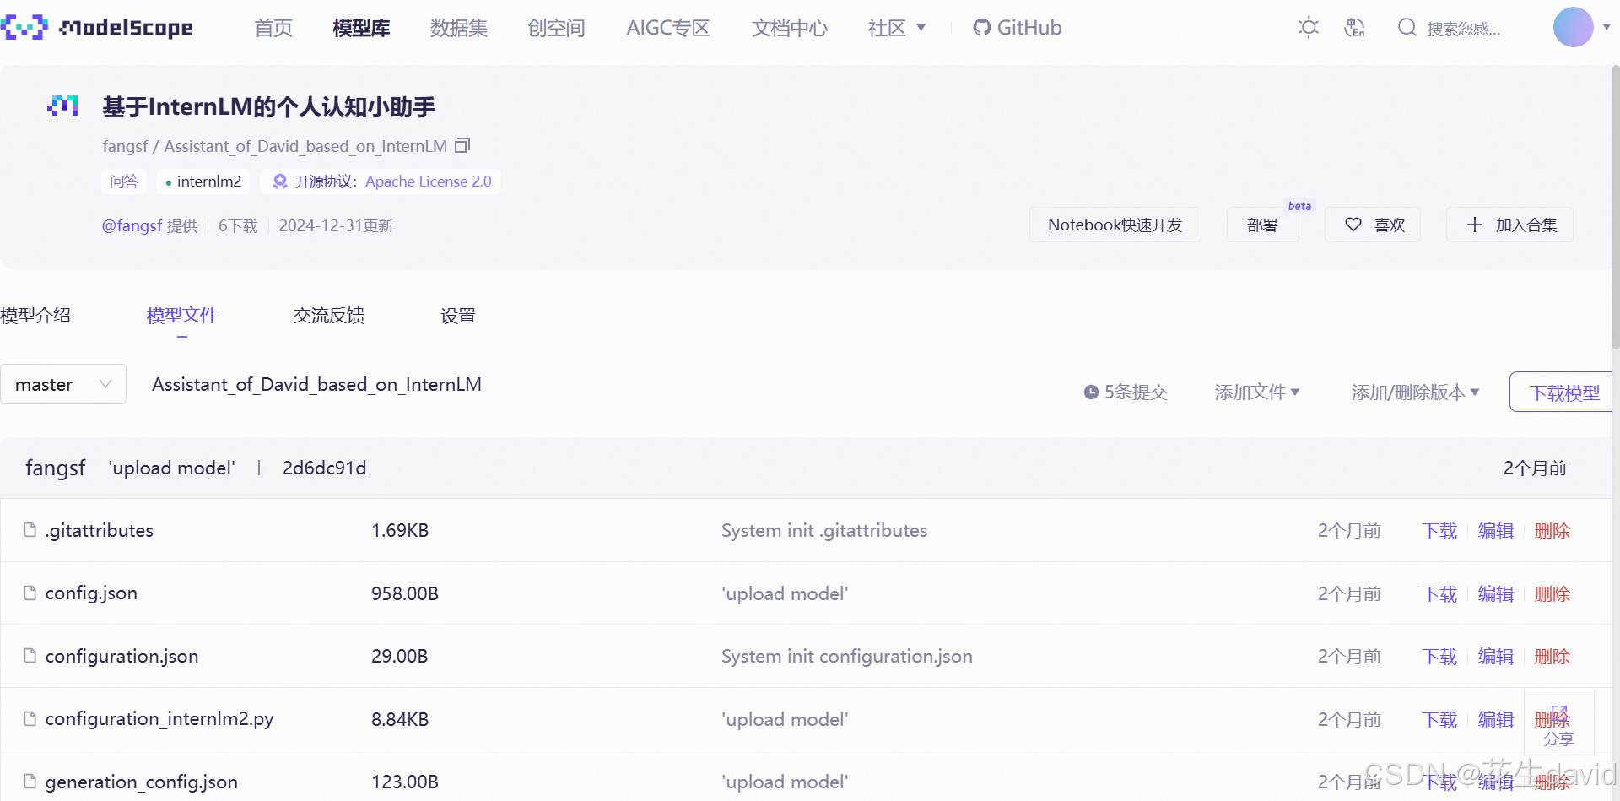The image size is (1620, 801).
Task: Click the Notebook快速开发 button
Action: click(1115, 225)
